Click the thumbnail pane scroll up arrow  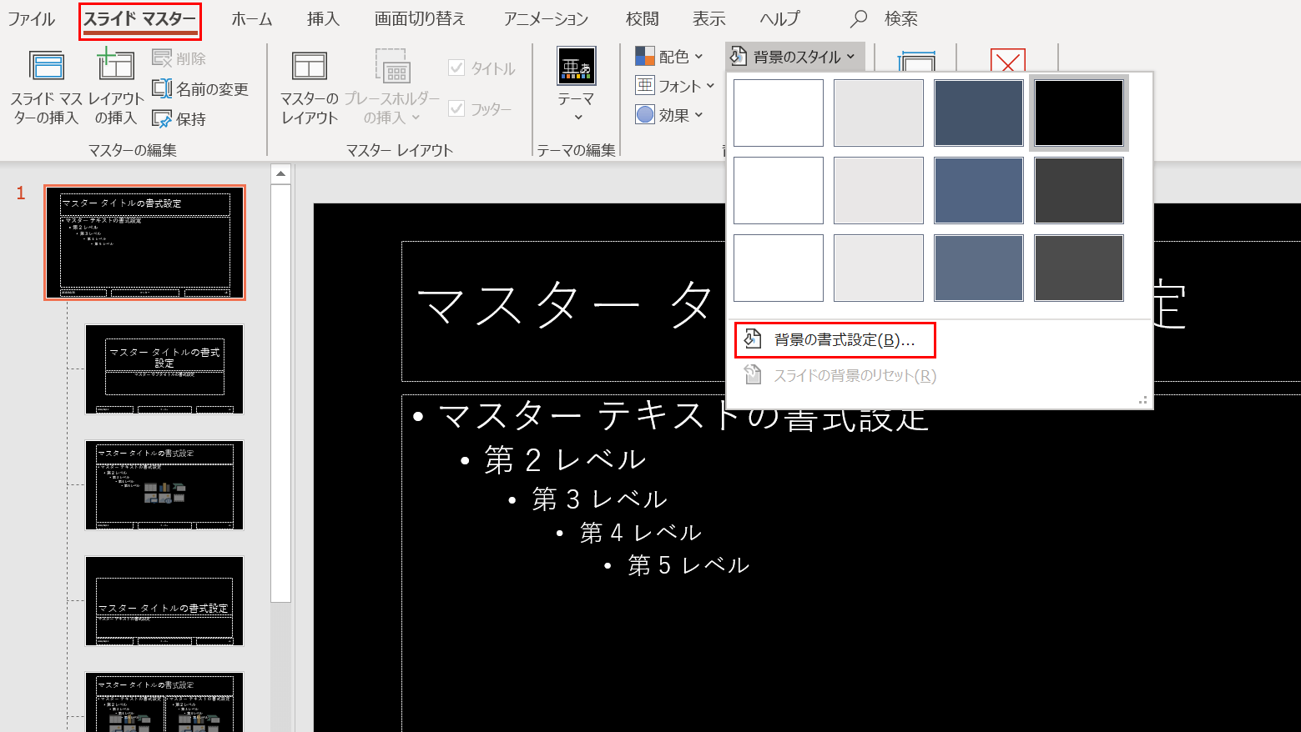tap(281, 174)
